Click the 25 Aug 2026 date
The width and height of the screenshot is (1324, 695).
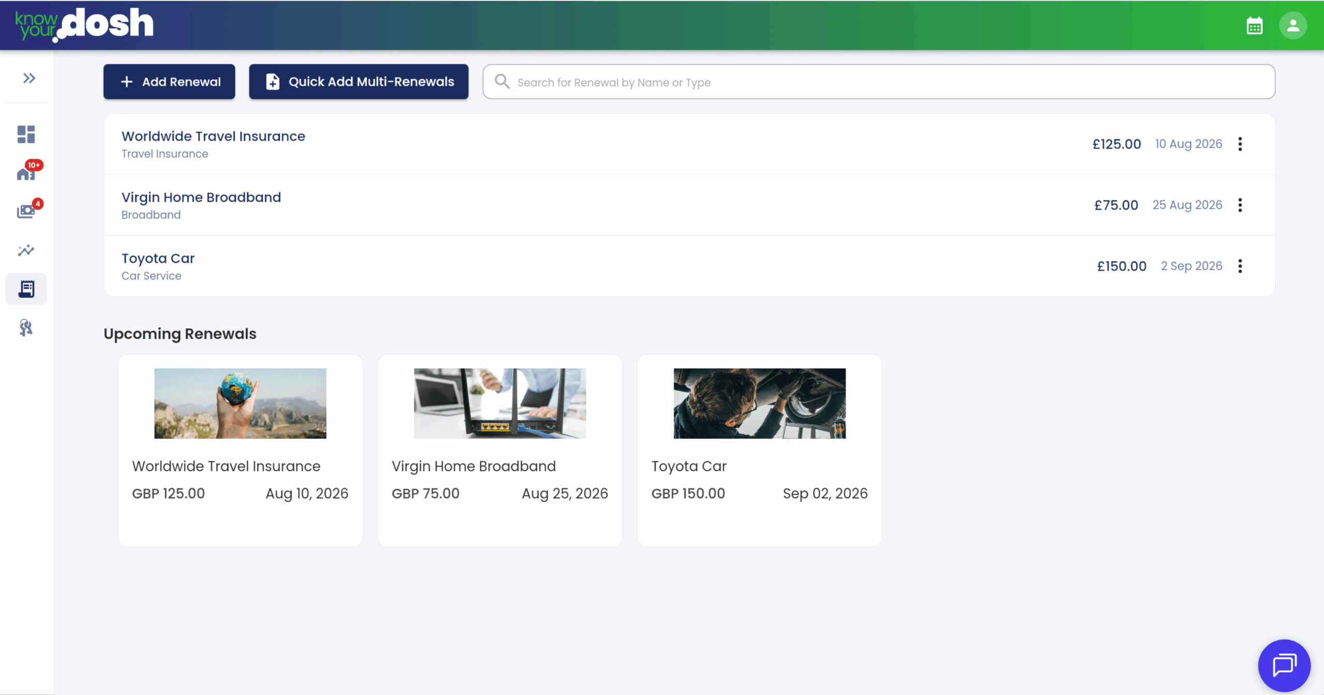coord(1187,205)
